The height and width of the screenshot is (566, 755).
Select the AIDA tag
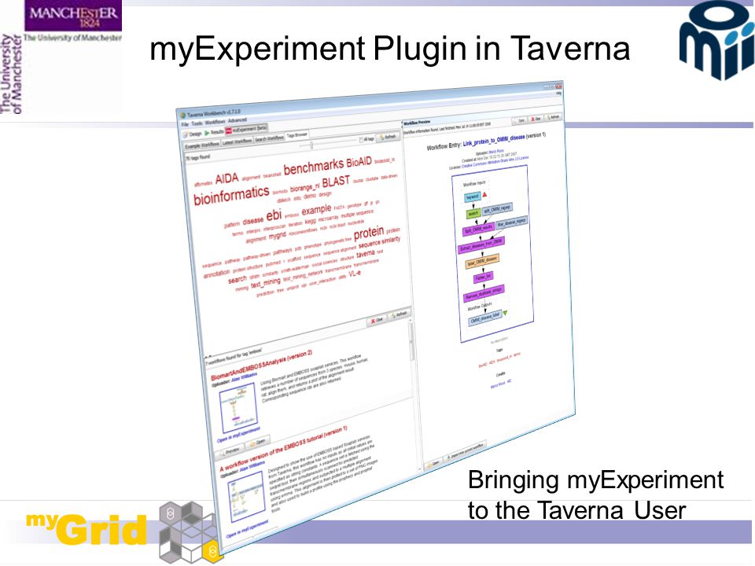(x=226, y=178)
